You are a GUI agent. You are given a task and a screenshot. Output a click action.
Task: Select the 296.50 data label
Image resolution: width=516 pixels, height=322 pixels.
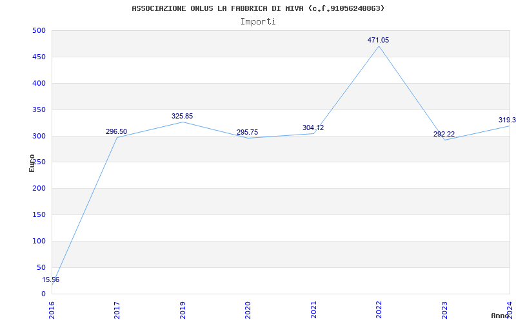point(116,132)
